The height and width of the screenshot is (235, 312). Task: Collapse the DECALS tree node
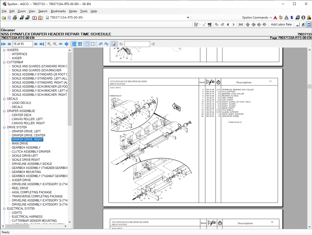(x=4, y=99)
